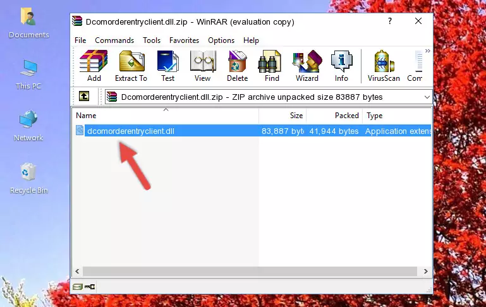Open the Tools menu
The height and width of the screenshot is (307, 486).
[152, 40]
